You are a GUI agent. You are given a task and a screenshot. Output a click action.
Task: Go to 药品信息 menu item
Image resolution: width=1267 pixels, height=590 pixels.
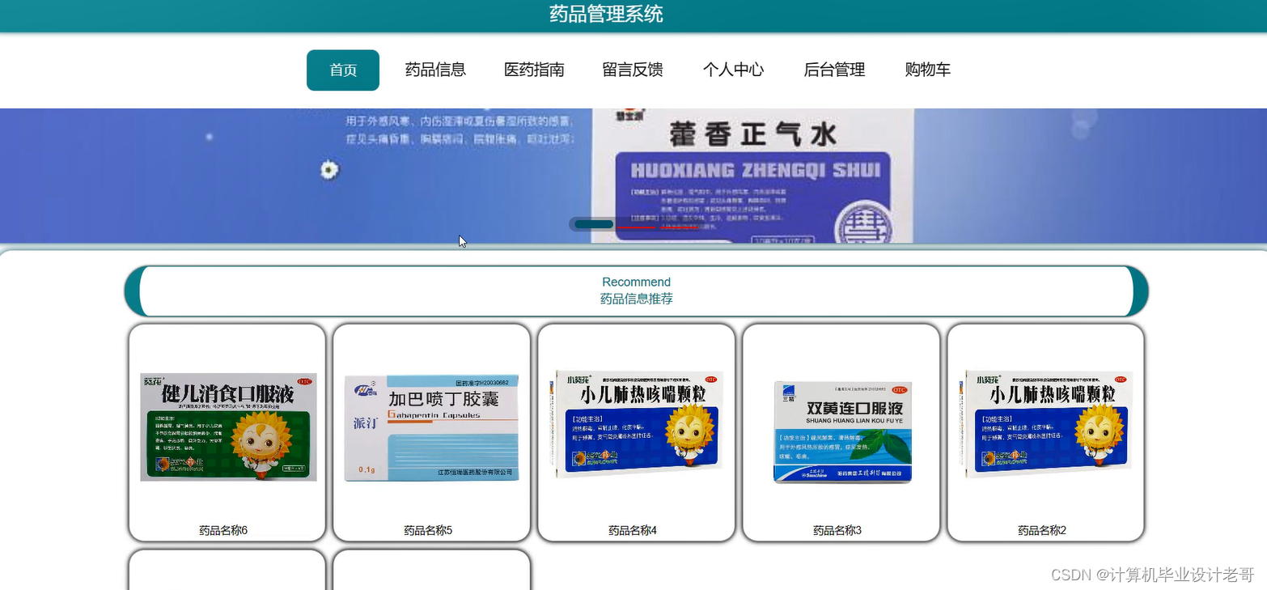click(435, 70)
